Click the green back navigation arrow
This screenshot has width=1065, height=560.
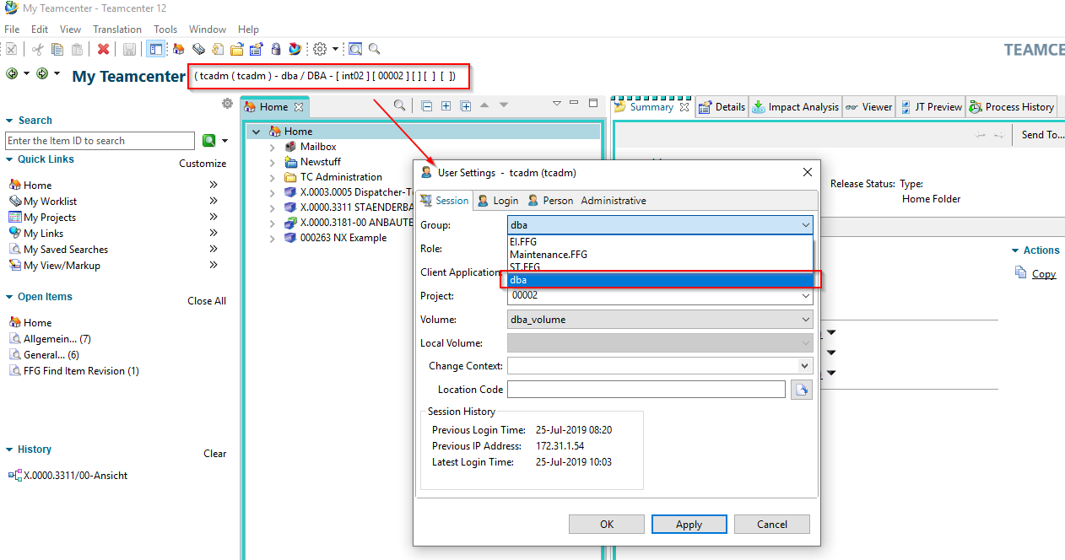(x=12, y=74)
